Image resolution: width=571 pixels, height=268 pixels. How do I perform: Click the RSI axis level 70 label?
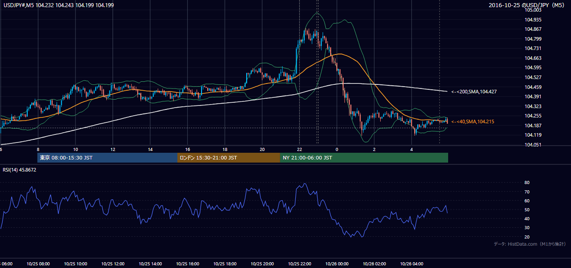527,192
